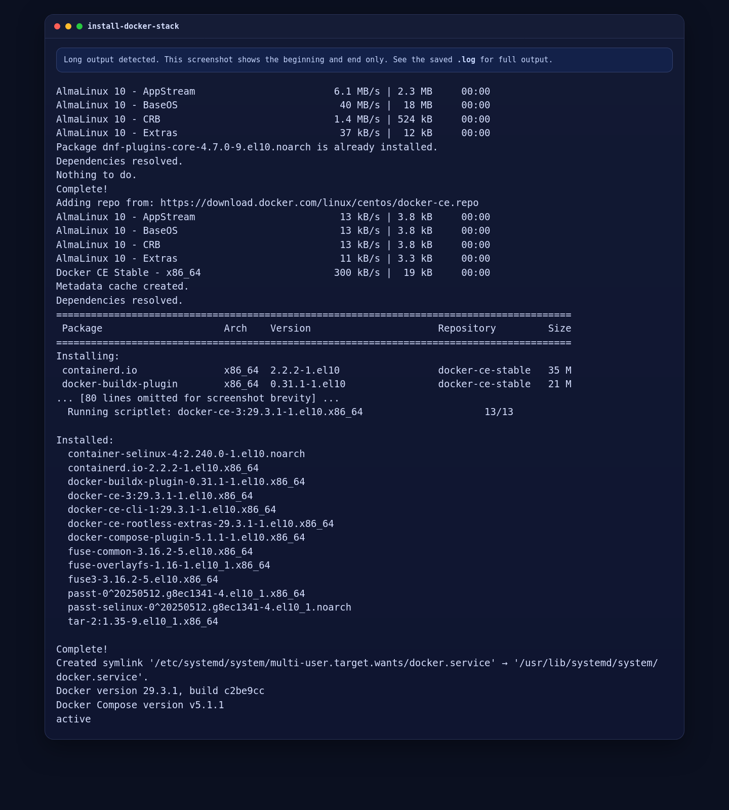729x810 pixels.
Task: Click 'Docker Compose version v5.1.1' line
Action: coord(140,705)
